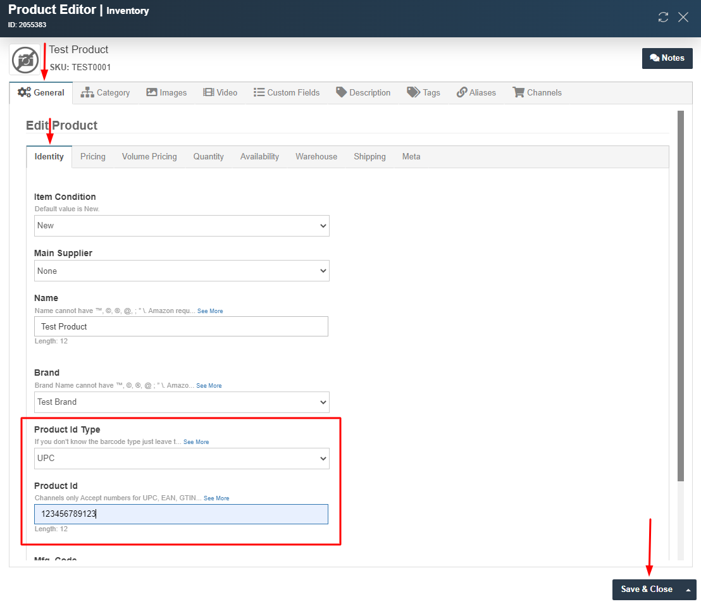Select the Identity sub-tab
The width and height of the screenshot is (701, 604).
[x=49, y=157]
